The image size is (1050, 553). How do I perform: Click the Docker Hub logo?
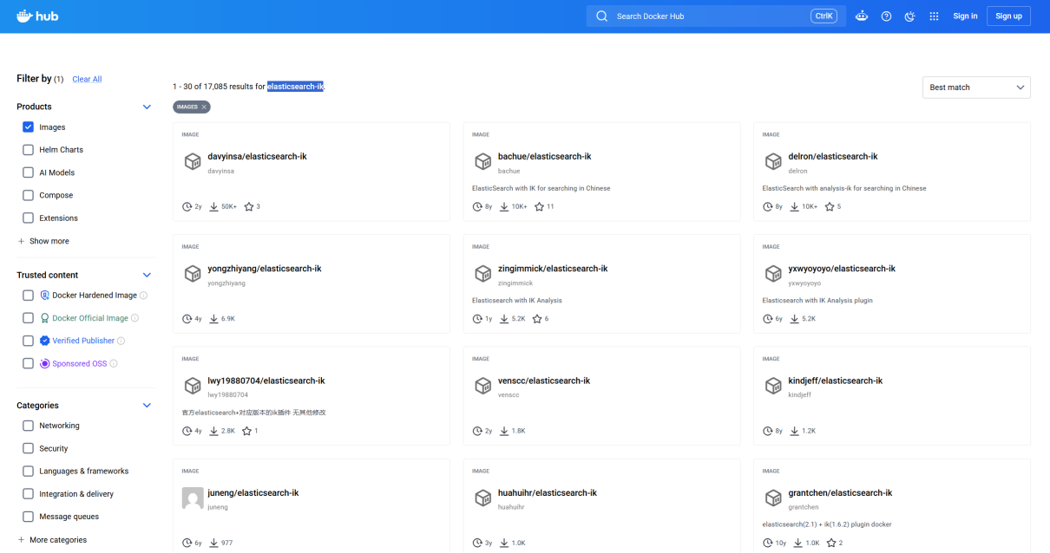(37, 16)
